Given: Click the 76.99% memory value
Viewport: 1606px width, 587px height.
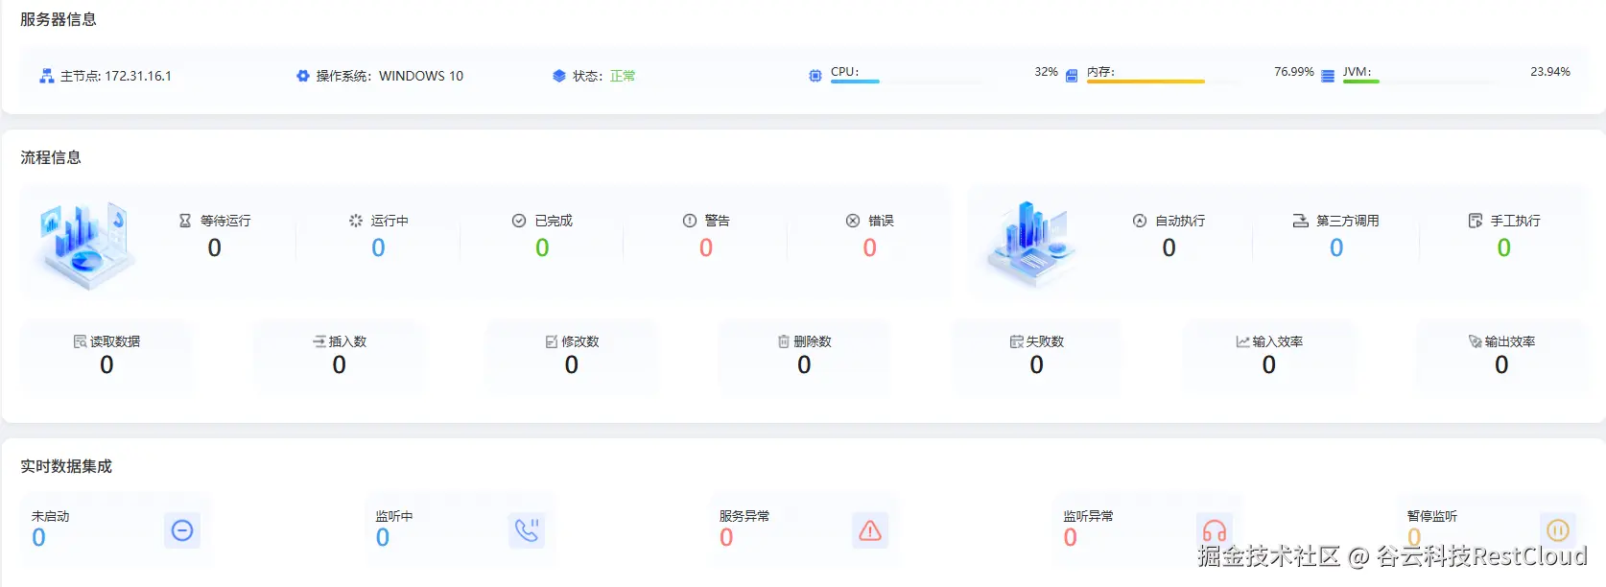Looking at the screenshot, I should click(x=1294, y=72).
